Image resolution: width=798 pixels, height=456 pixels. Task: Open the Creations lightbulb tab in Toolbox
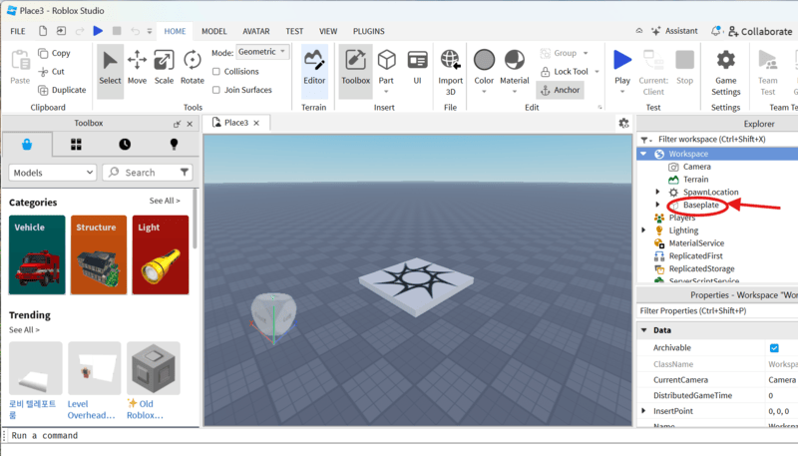tap(174, 145)
